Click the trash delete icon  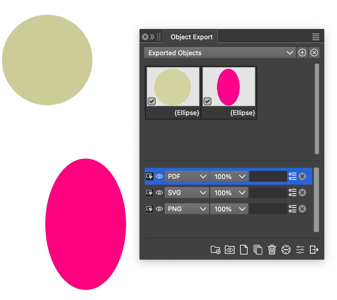click(272, 250)
